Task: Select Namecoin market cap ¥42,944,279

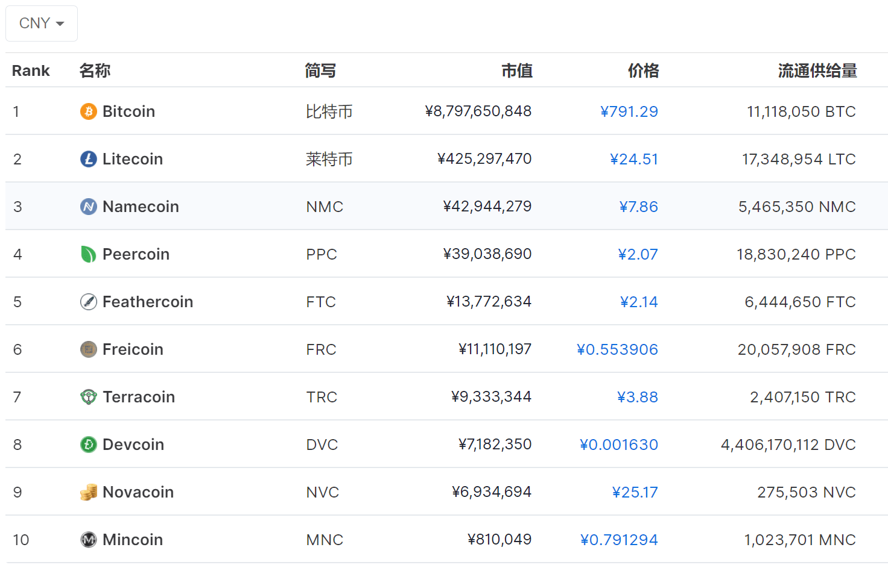Action: [487, 207]
